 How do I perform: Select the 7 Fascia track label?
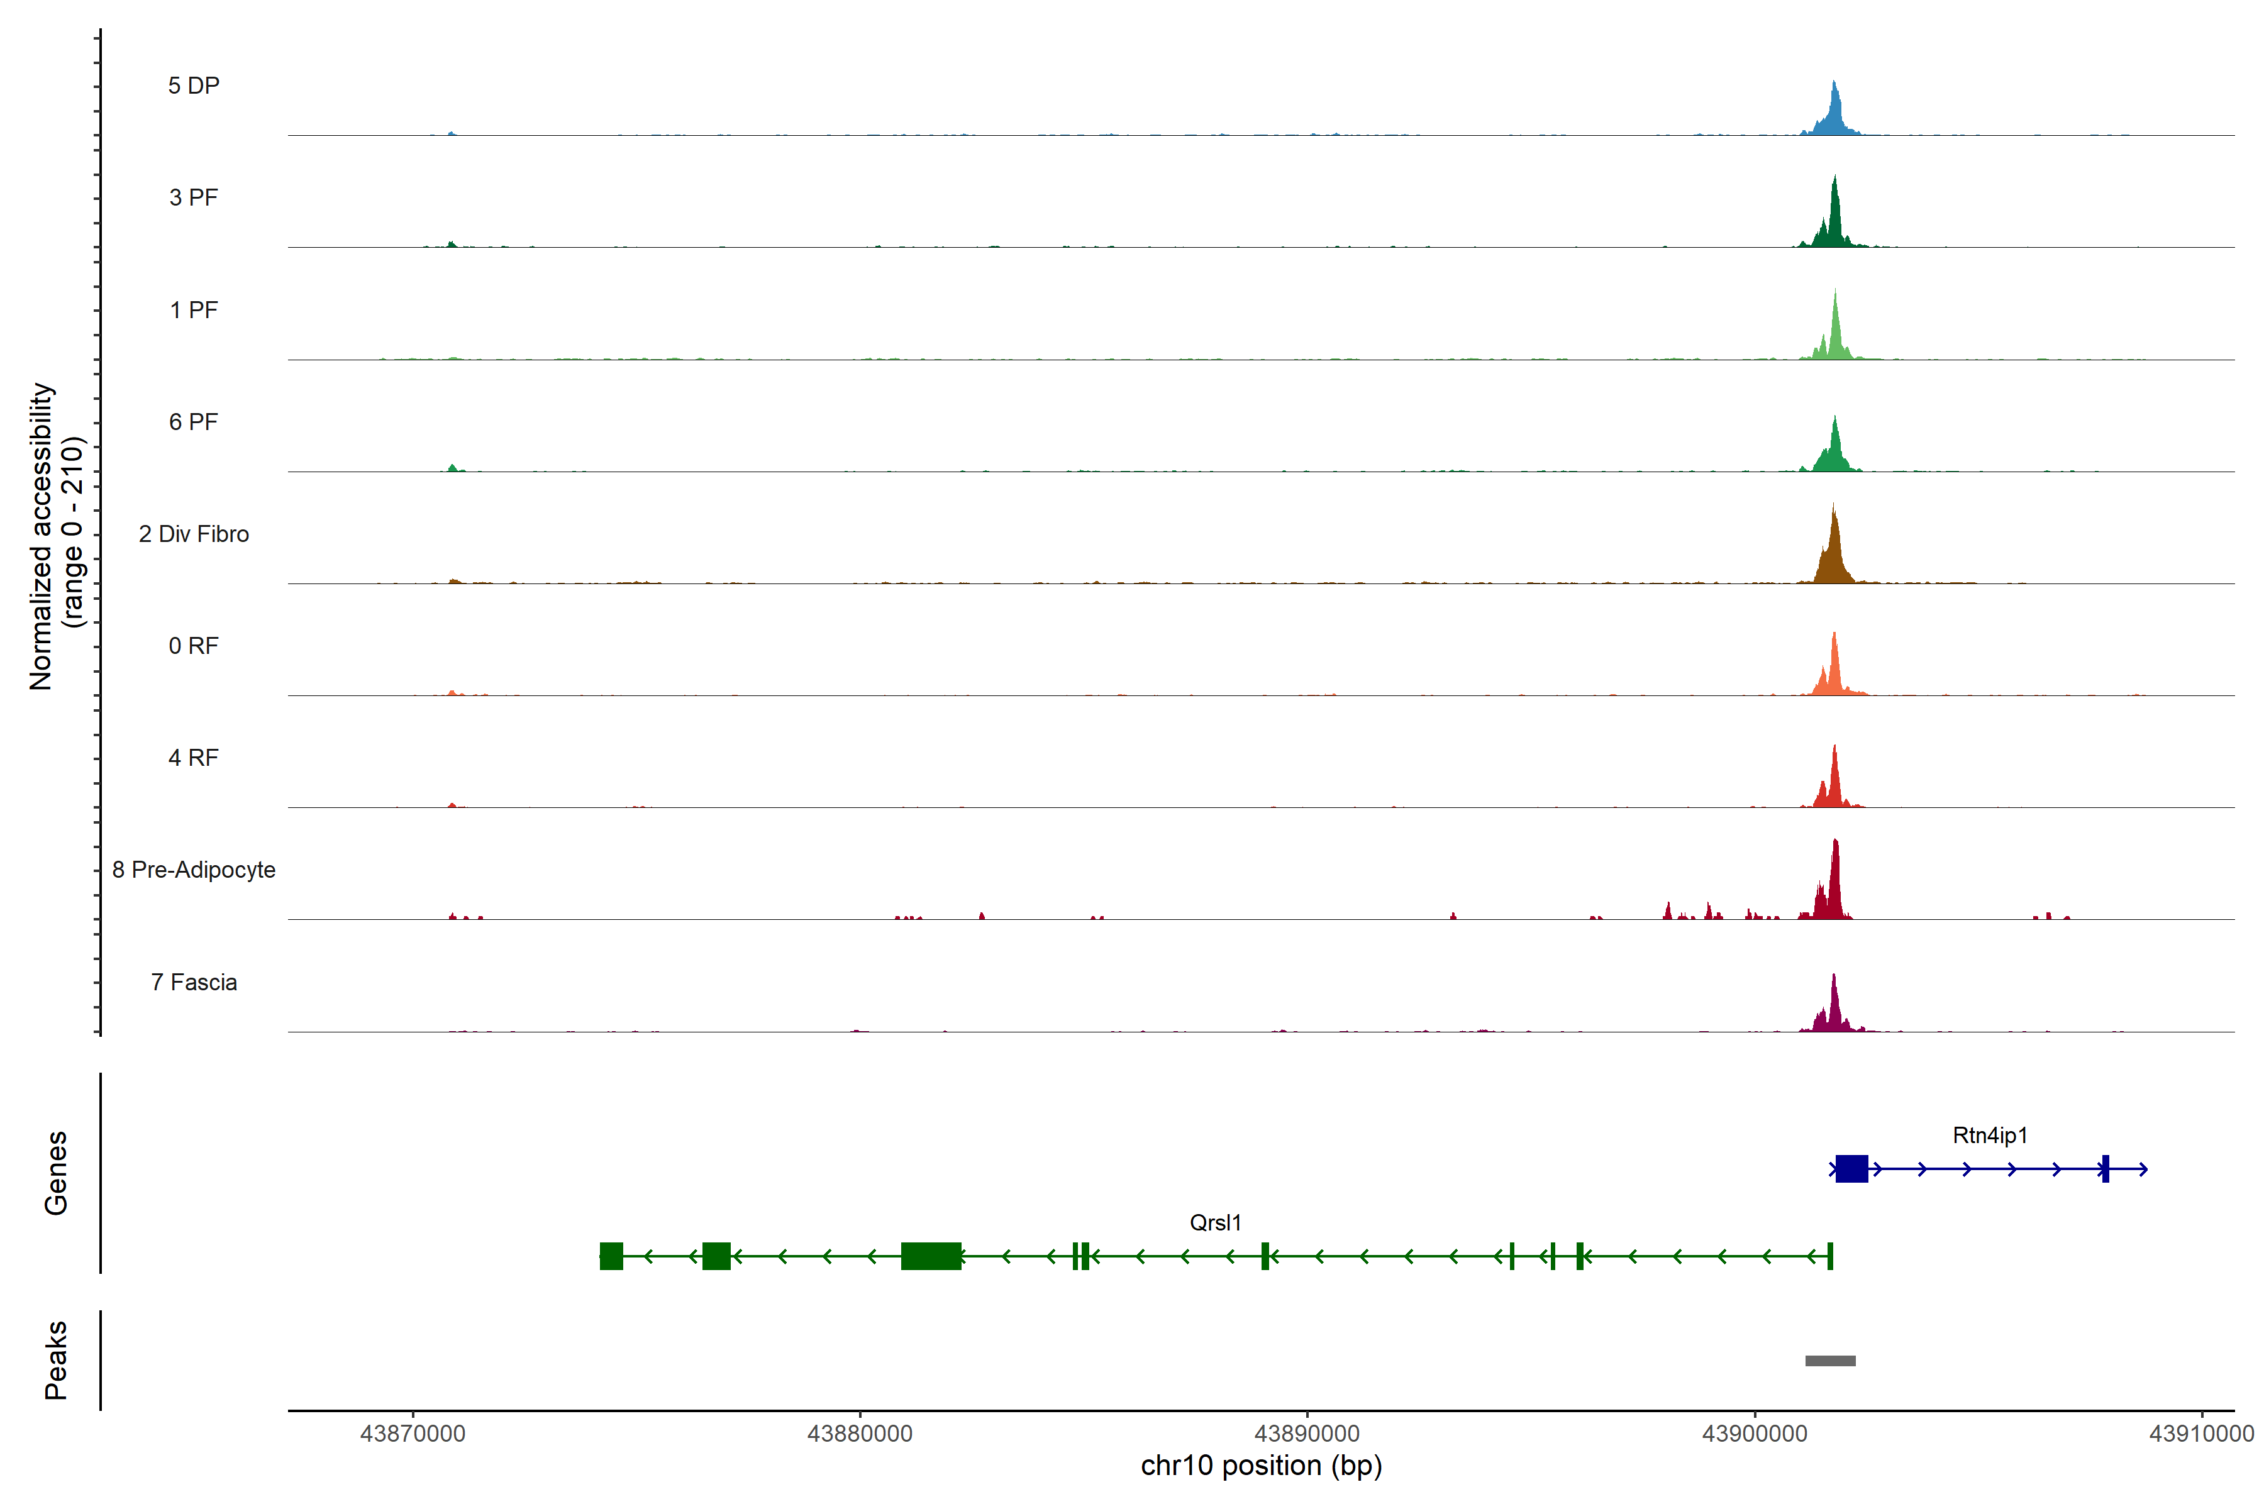194,983
